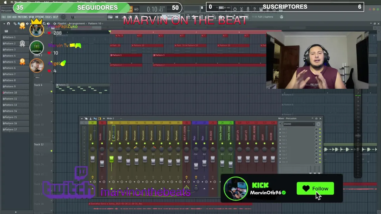Viewport: 381px width, 214px height.
Task: Open the EDIT menu
Action: [x=9, y=17]
